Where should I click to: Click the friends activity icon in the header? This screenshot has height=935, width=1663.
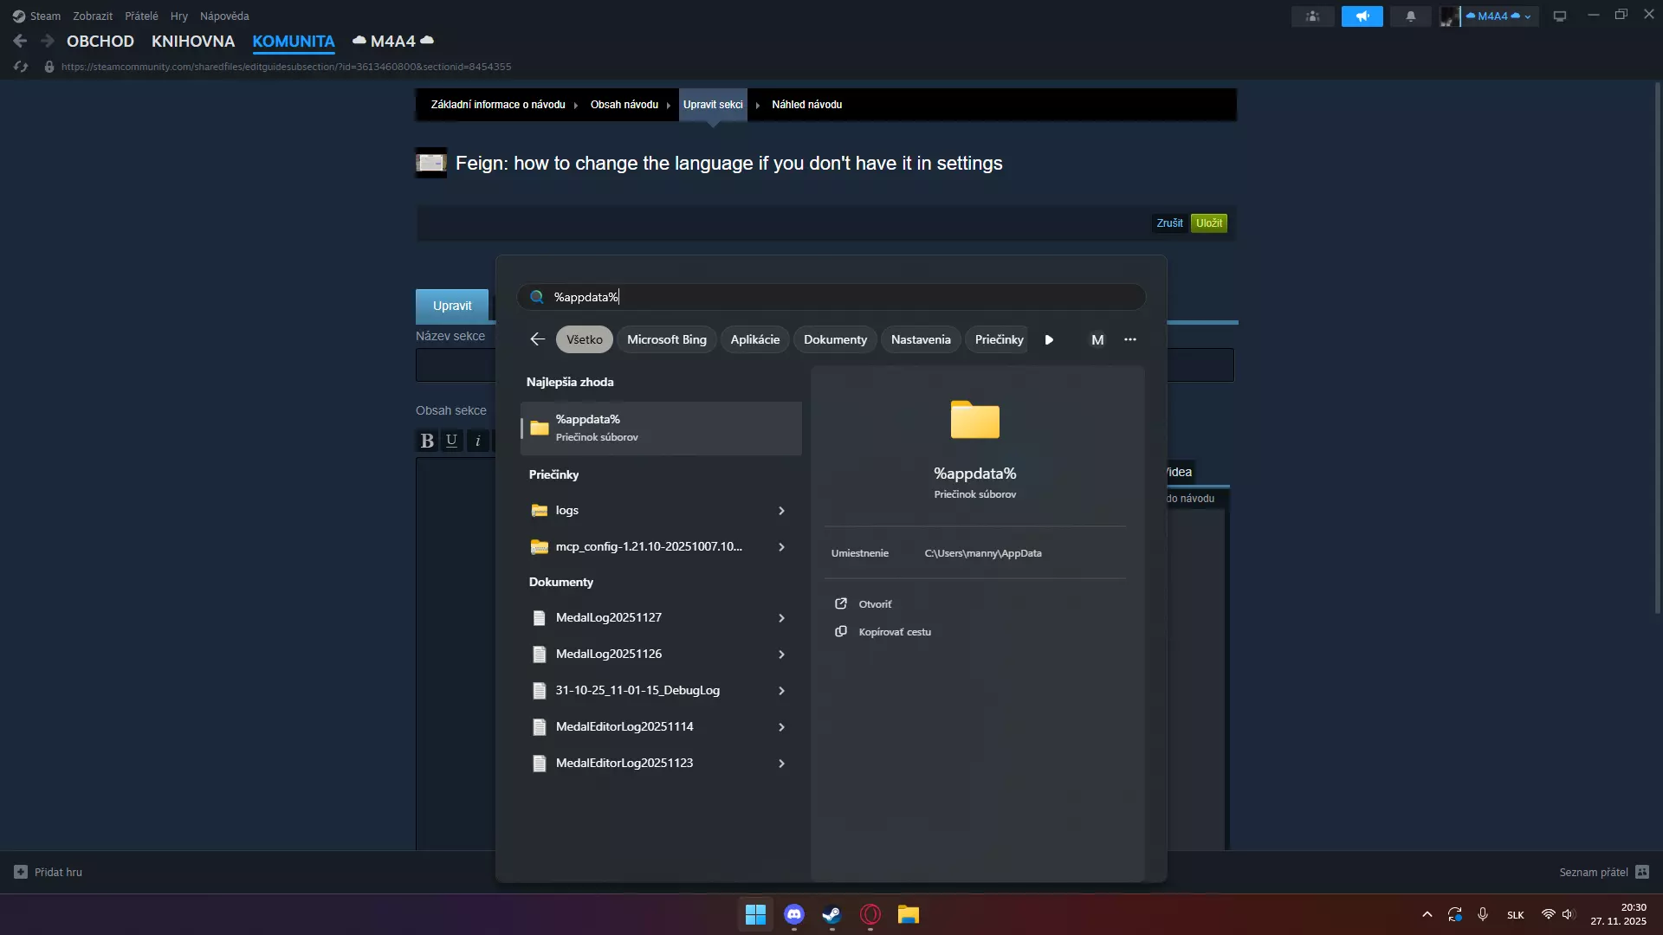1312,16
